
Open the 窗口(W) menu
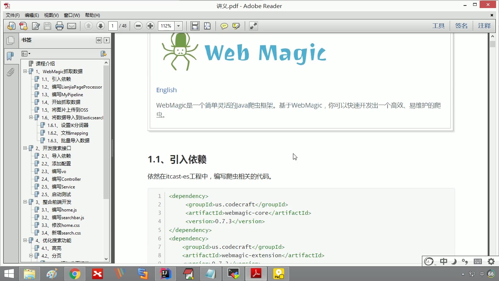click(72, 15)
